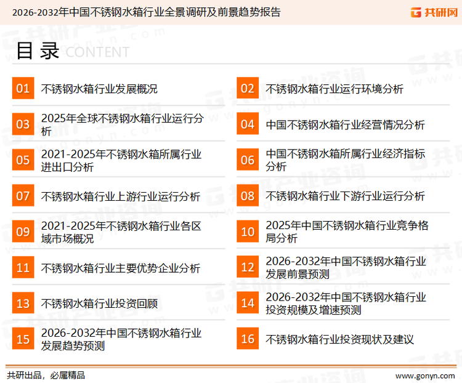Select 中国不锈钢水箱行业经营情况分析 entry
This screenshot has width=462, height=383.
pyautogui.click(x=345, y=124)
